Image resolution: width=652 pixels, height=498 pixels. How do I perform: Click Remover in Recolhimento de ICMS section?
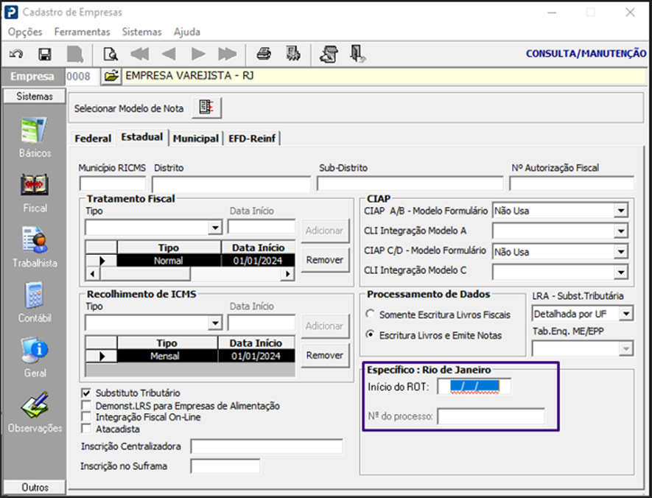point(324,356)
